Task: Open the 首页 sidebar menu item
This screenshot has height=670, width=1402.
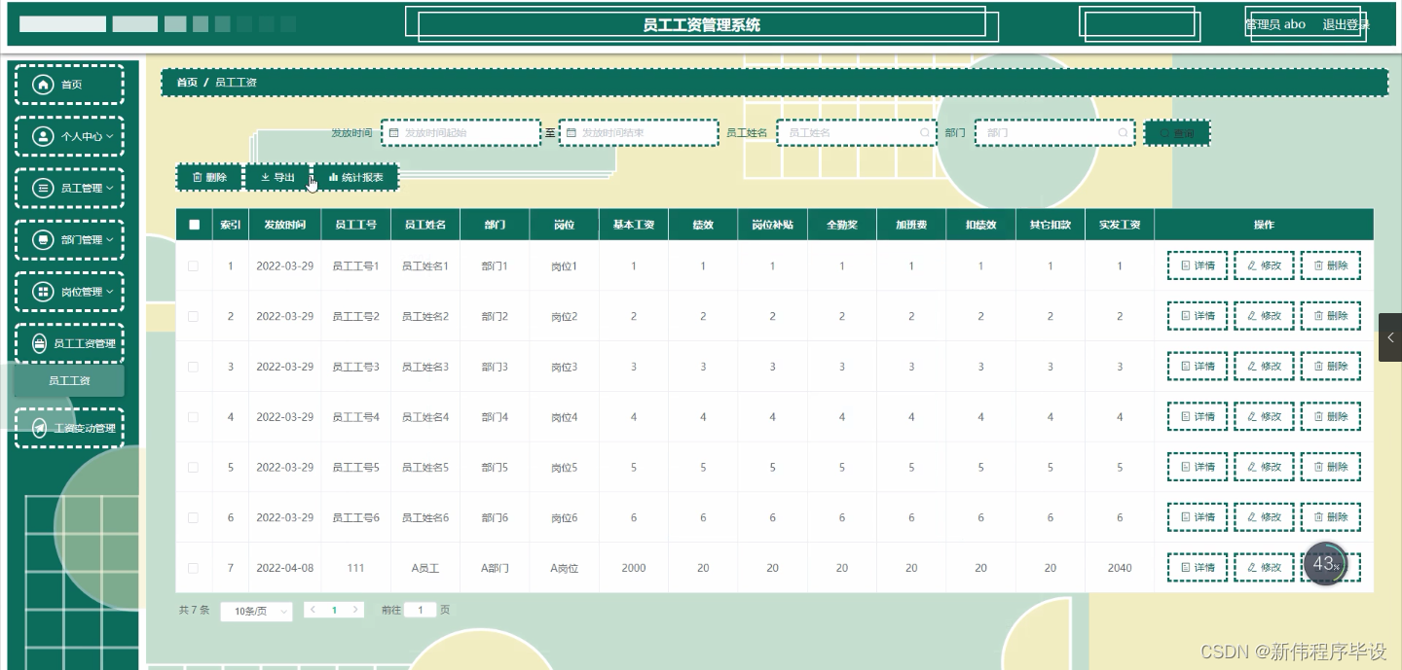Action: [x=69, y=85]
